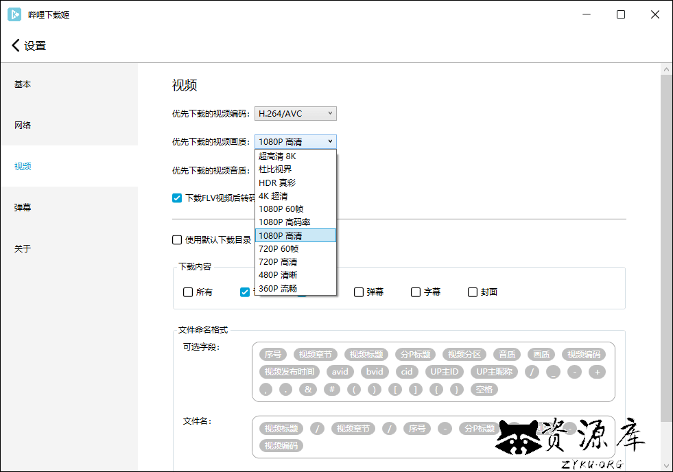Viewport: 673px width, 472px height.
Task: Choose 360P 流畅 quality option
Action: 295,288
